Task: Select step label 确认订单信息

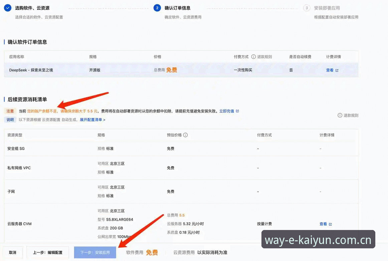Action: click(x=177, y=8)
